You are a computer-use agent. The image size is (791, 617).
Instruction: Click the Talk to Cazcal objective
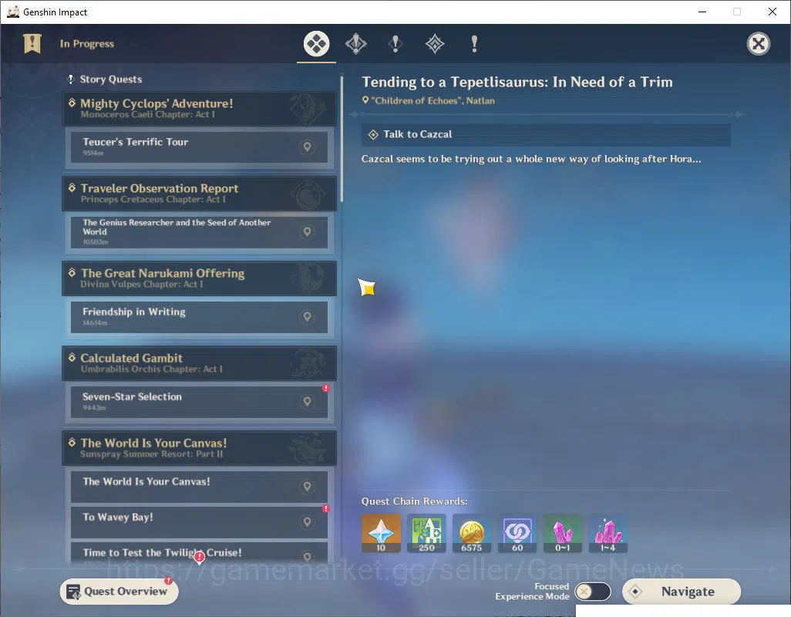point(546,135)
